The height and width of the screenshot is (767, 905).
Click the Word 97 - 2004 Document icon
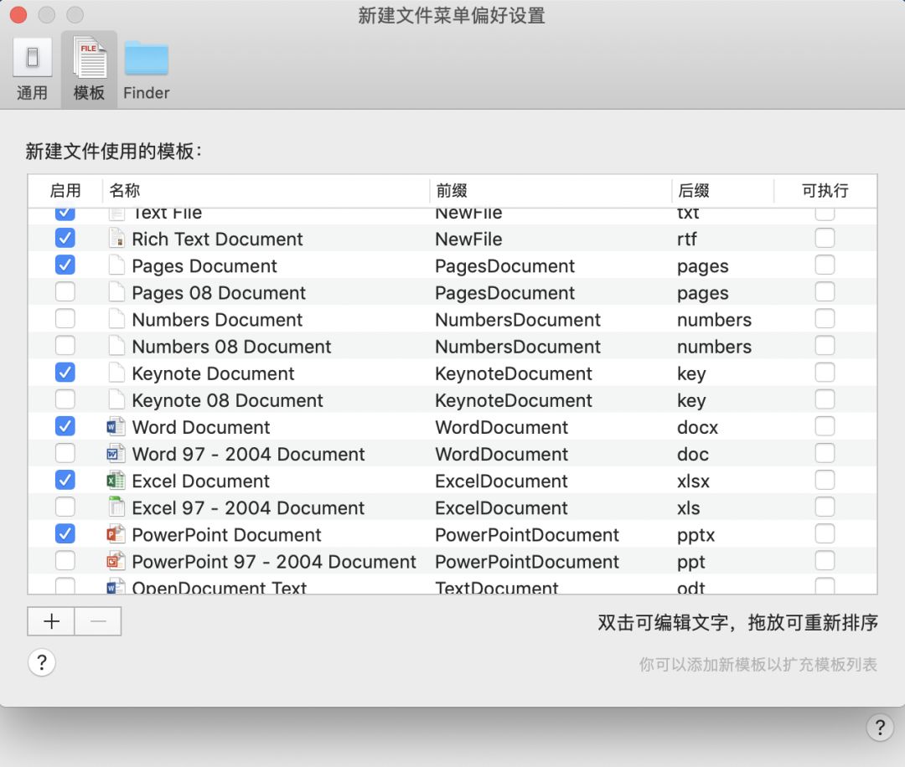coord(117,454)
